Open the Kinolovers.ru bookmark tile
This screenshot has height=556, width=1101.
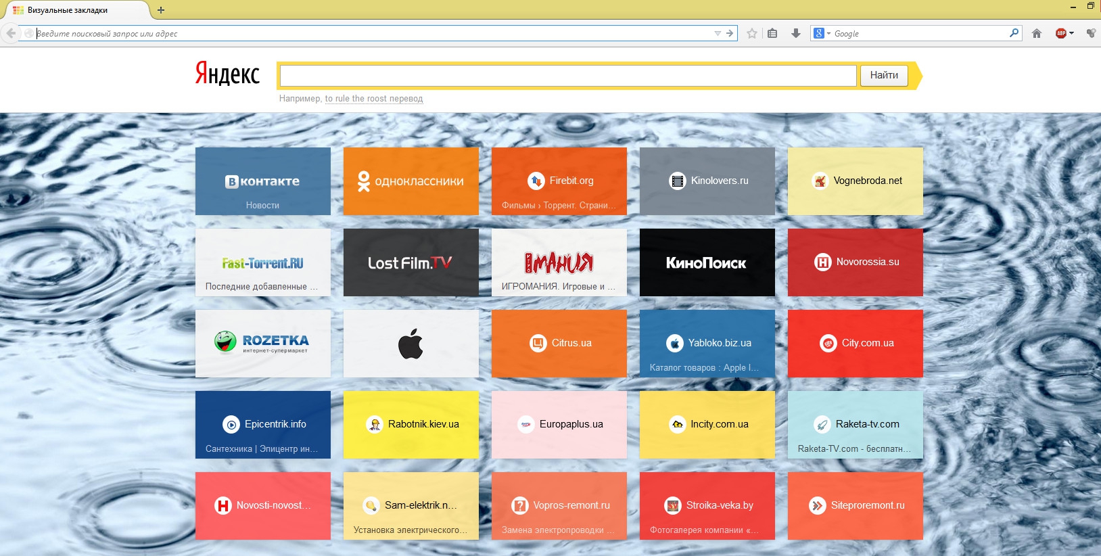[707, 181]
